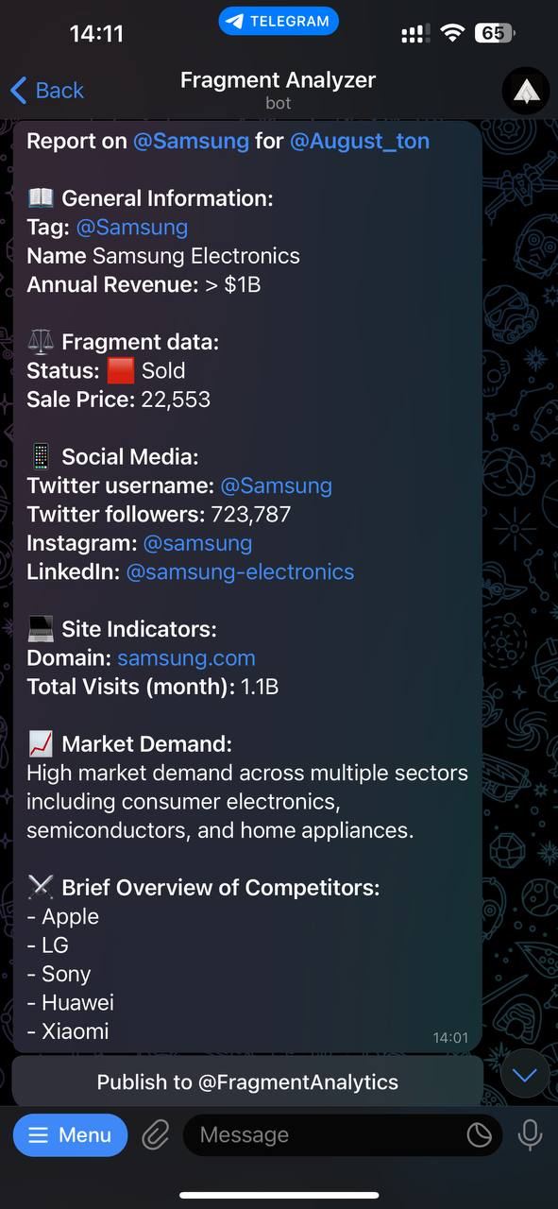Screen dimensions: 558x1209
Task: Tap Publish to @FragmentAnalytics button
Action: [x=247, y=1082]
